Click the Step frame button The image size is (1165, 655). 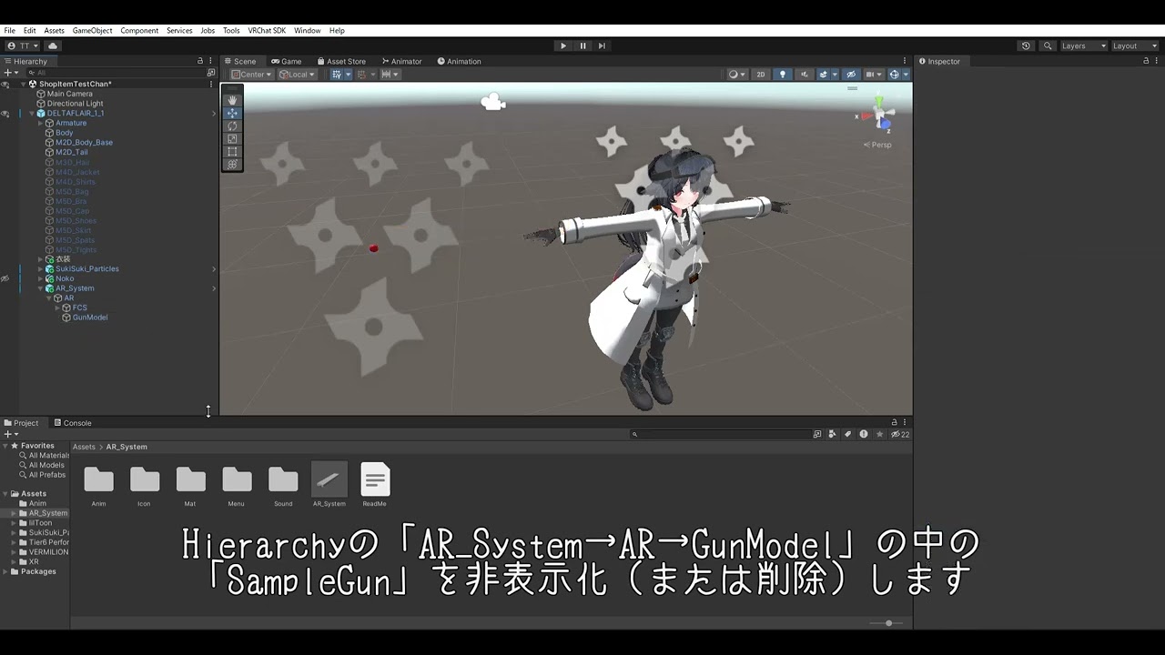tap(602, 45)
